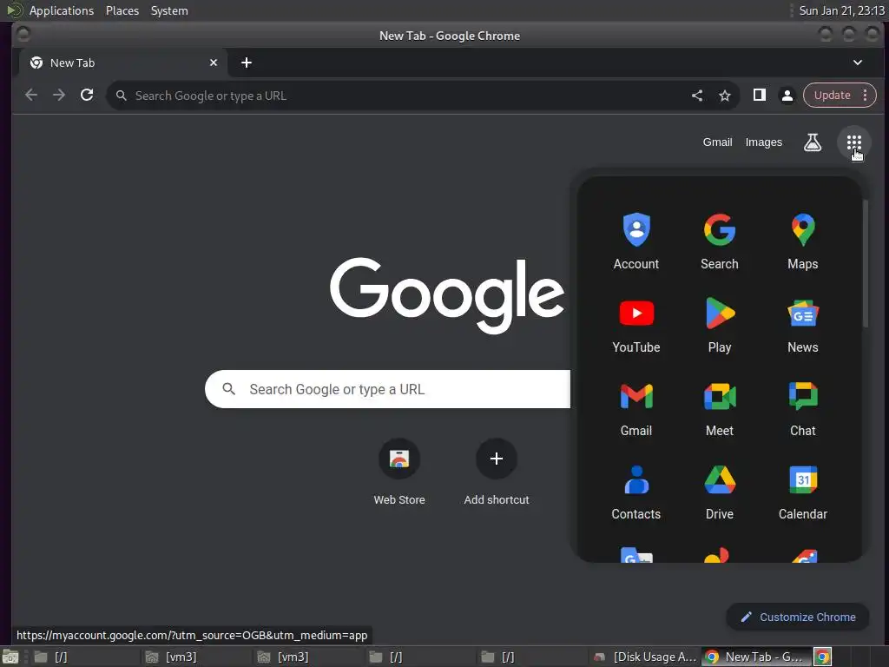Open the Account app in Google apps panel
This screenshot has height=667, width=889.
pos(636,241)
